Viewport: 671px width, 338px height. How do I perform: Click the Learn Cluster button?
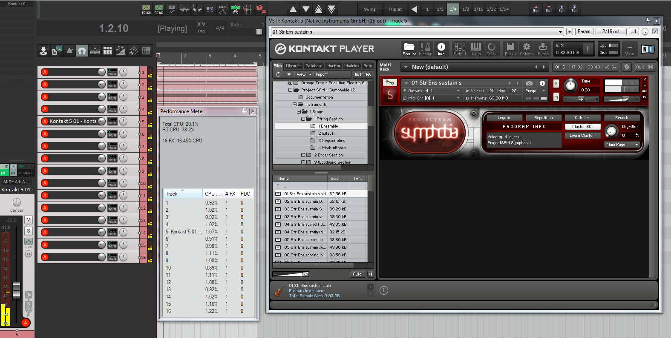(x=582, y=136)
